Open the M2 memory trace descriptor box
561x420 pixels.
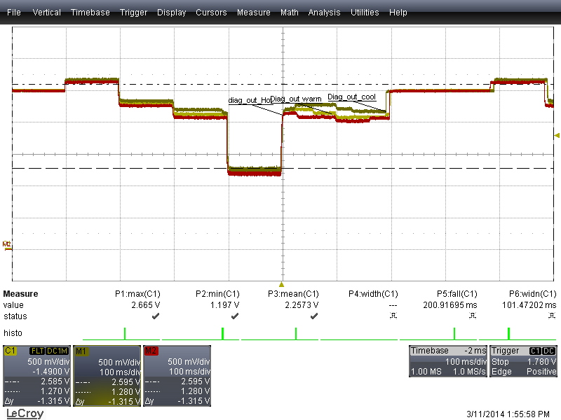pos(177,376)
